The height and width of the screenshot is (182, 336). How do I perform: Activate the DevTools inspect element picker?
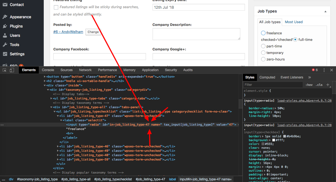tap(5, 70)
